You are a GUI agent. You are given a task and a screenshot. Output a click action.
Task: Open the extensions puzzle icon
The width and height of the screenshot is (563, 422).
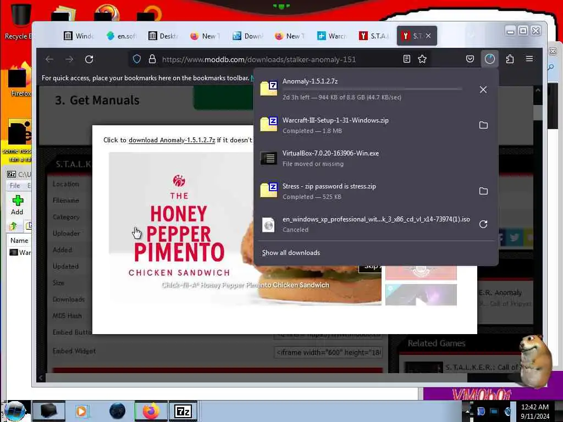[x=510, y=59]
